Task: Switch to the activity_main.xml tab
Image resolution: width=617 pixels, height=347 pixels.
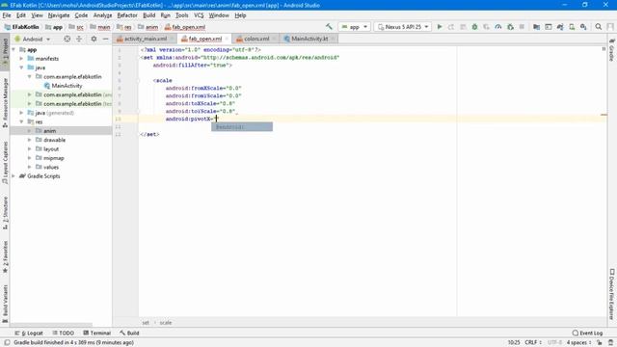Action: [146, 39]
